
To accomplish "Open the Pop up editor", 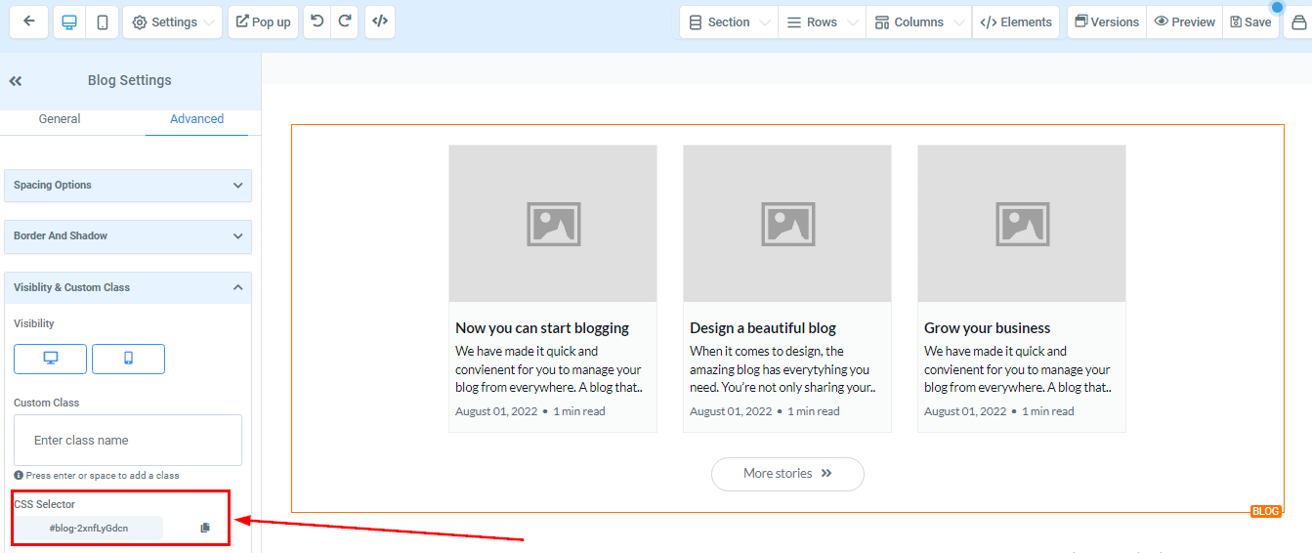I will 264,21.
